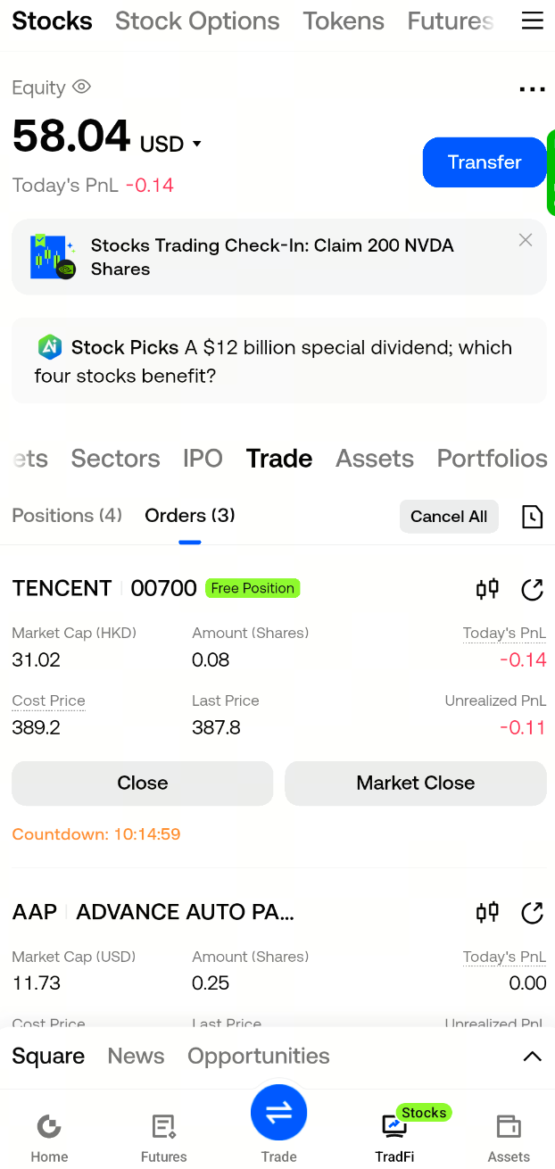Open the three-dot more options menu
The width and height of the screenshot is (555, 1169).
click(x=532, y=89)
